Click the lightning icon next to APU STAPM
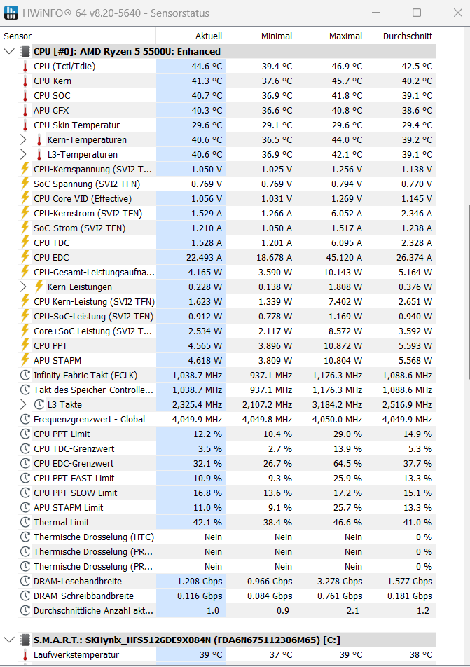 coord(25,360)
